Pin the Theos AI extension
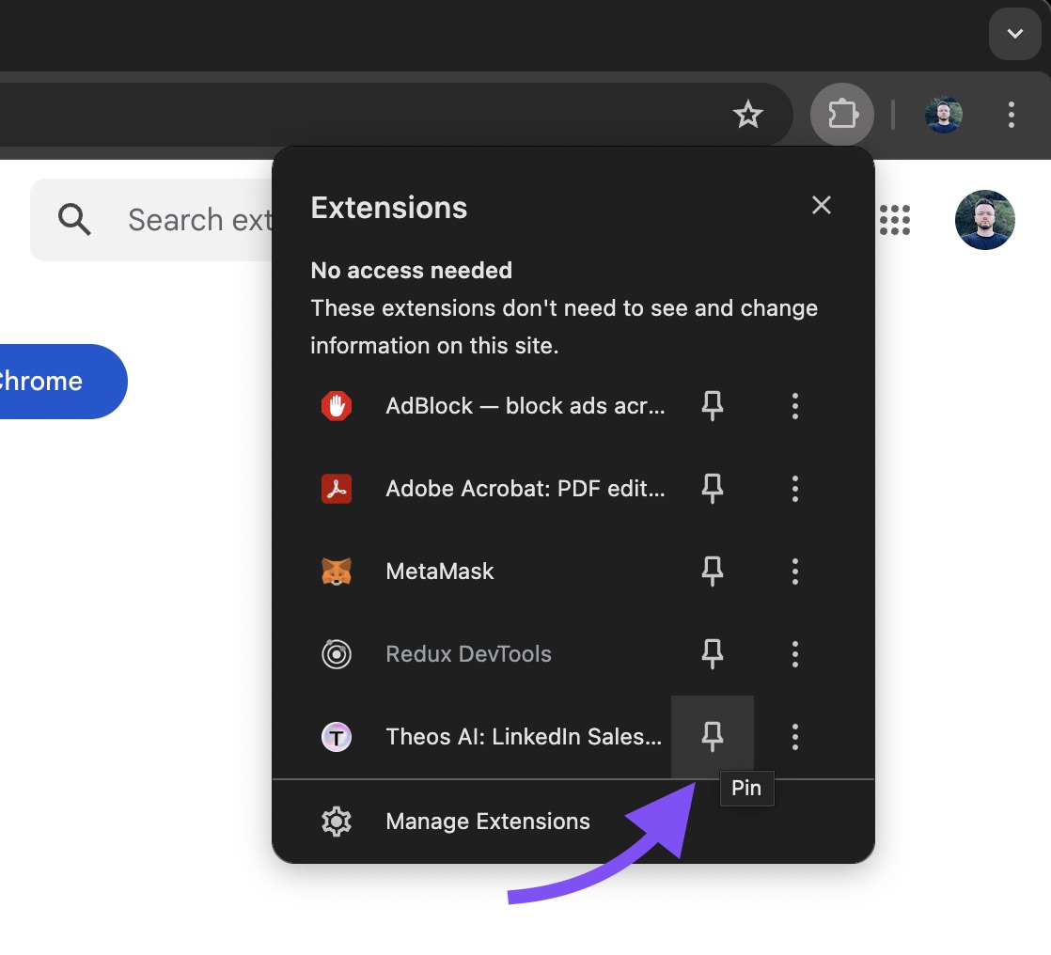The width and height of the screenshot is (1051, 955). [x=712, y=737]
